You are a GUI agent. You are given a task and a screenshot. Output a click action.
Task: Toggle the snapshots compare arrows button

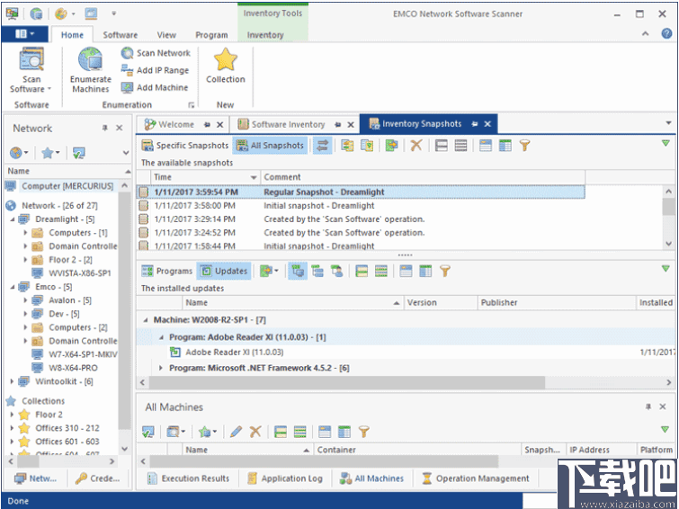(322, 146)
